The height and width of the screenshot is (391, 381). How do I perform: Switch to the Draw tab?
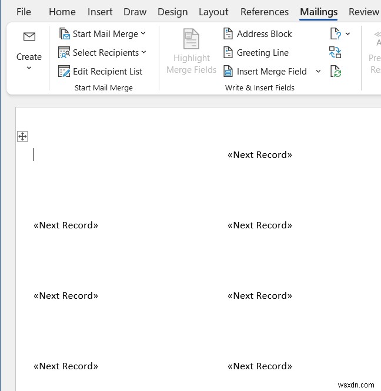[135, 12]
